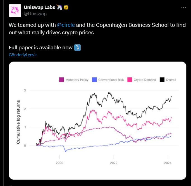Viewport: 191px width, 186px height.
Task: Click the Uniswap pink unicorn avatar
Action: point(16,10)
